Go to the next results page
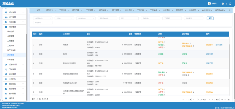Viewport: 235px width, 109px height. point(209,100)
